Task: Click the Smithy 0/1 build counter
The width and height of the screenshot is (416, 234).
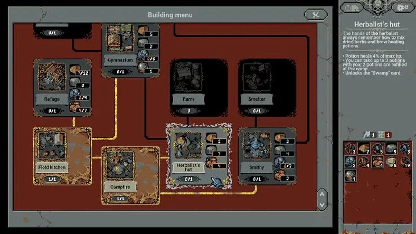Action: click(x=257, y=179)
